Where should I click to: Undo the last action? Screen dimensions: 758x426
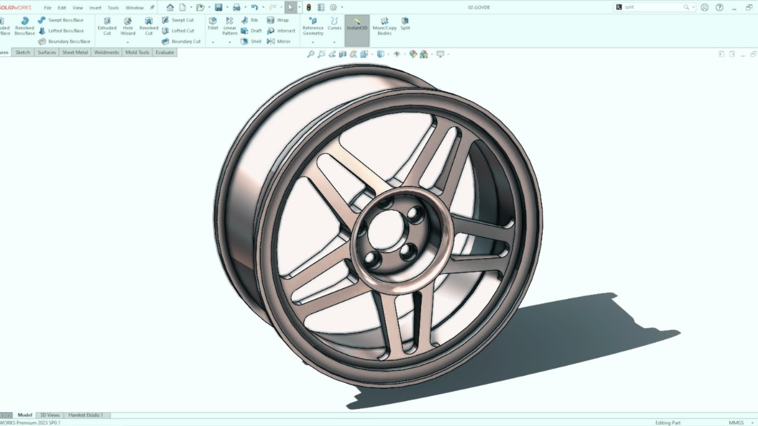tap(254, 8)
